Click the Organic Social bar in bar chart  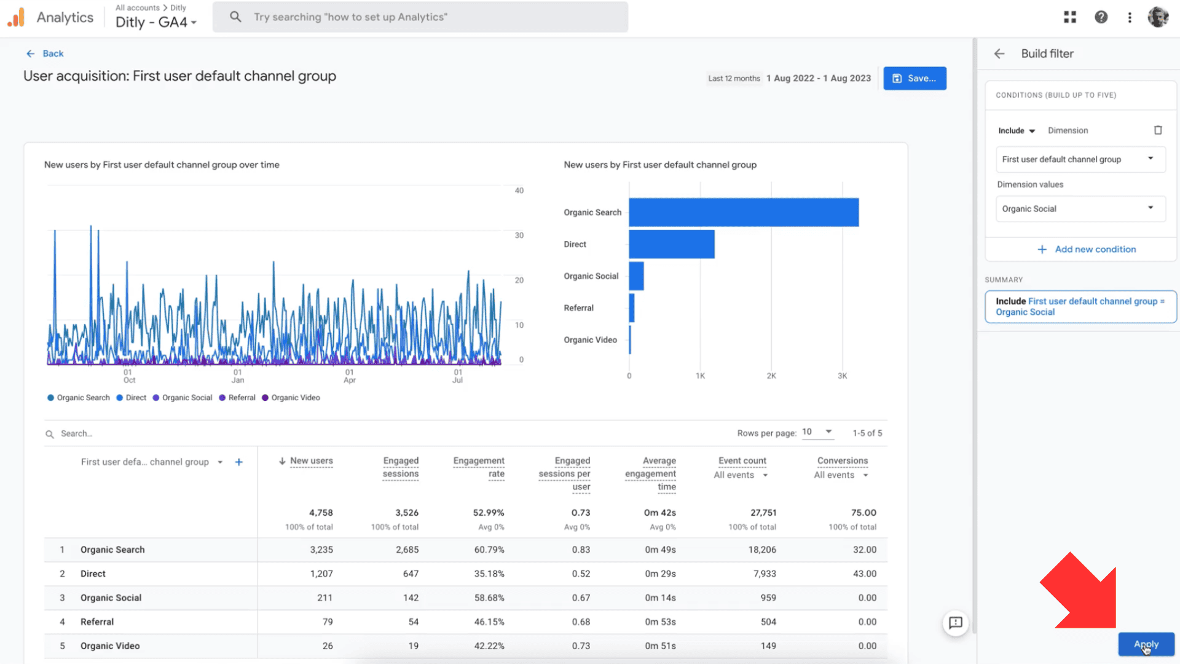coord(637,276)
